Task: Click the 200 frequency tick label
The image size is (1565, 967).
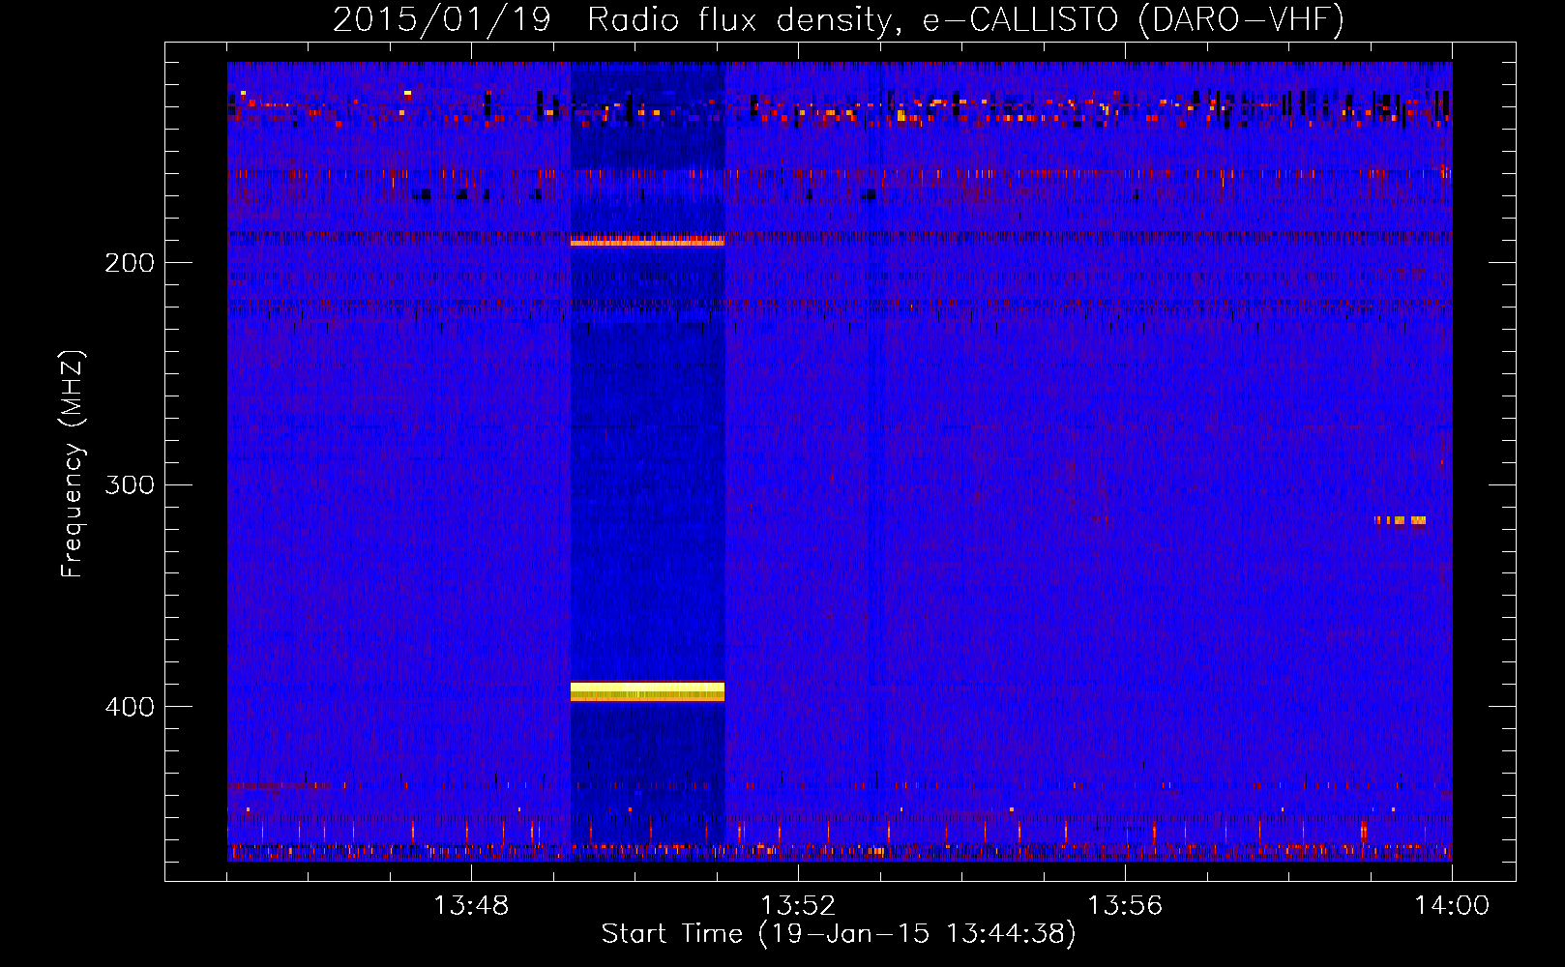Action: click(130, 263)
